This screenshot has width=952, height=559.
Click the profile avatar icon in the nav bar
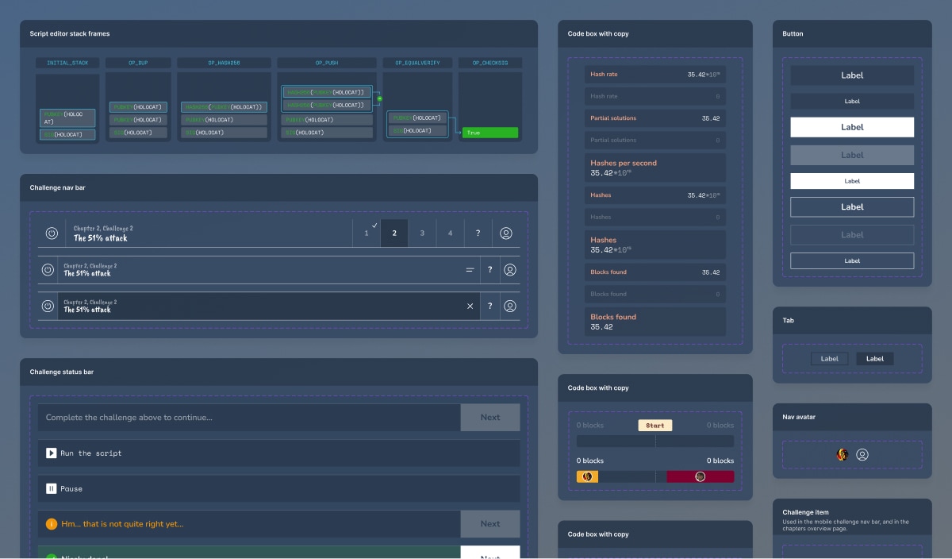pos(506,233)
